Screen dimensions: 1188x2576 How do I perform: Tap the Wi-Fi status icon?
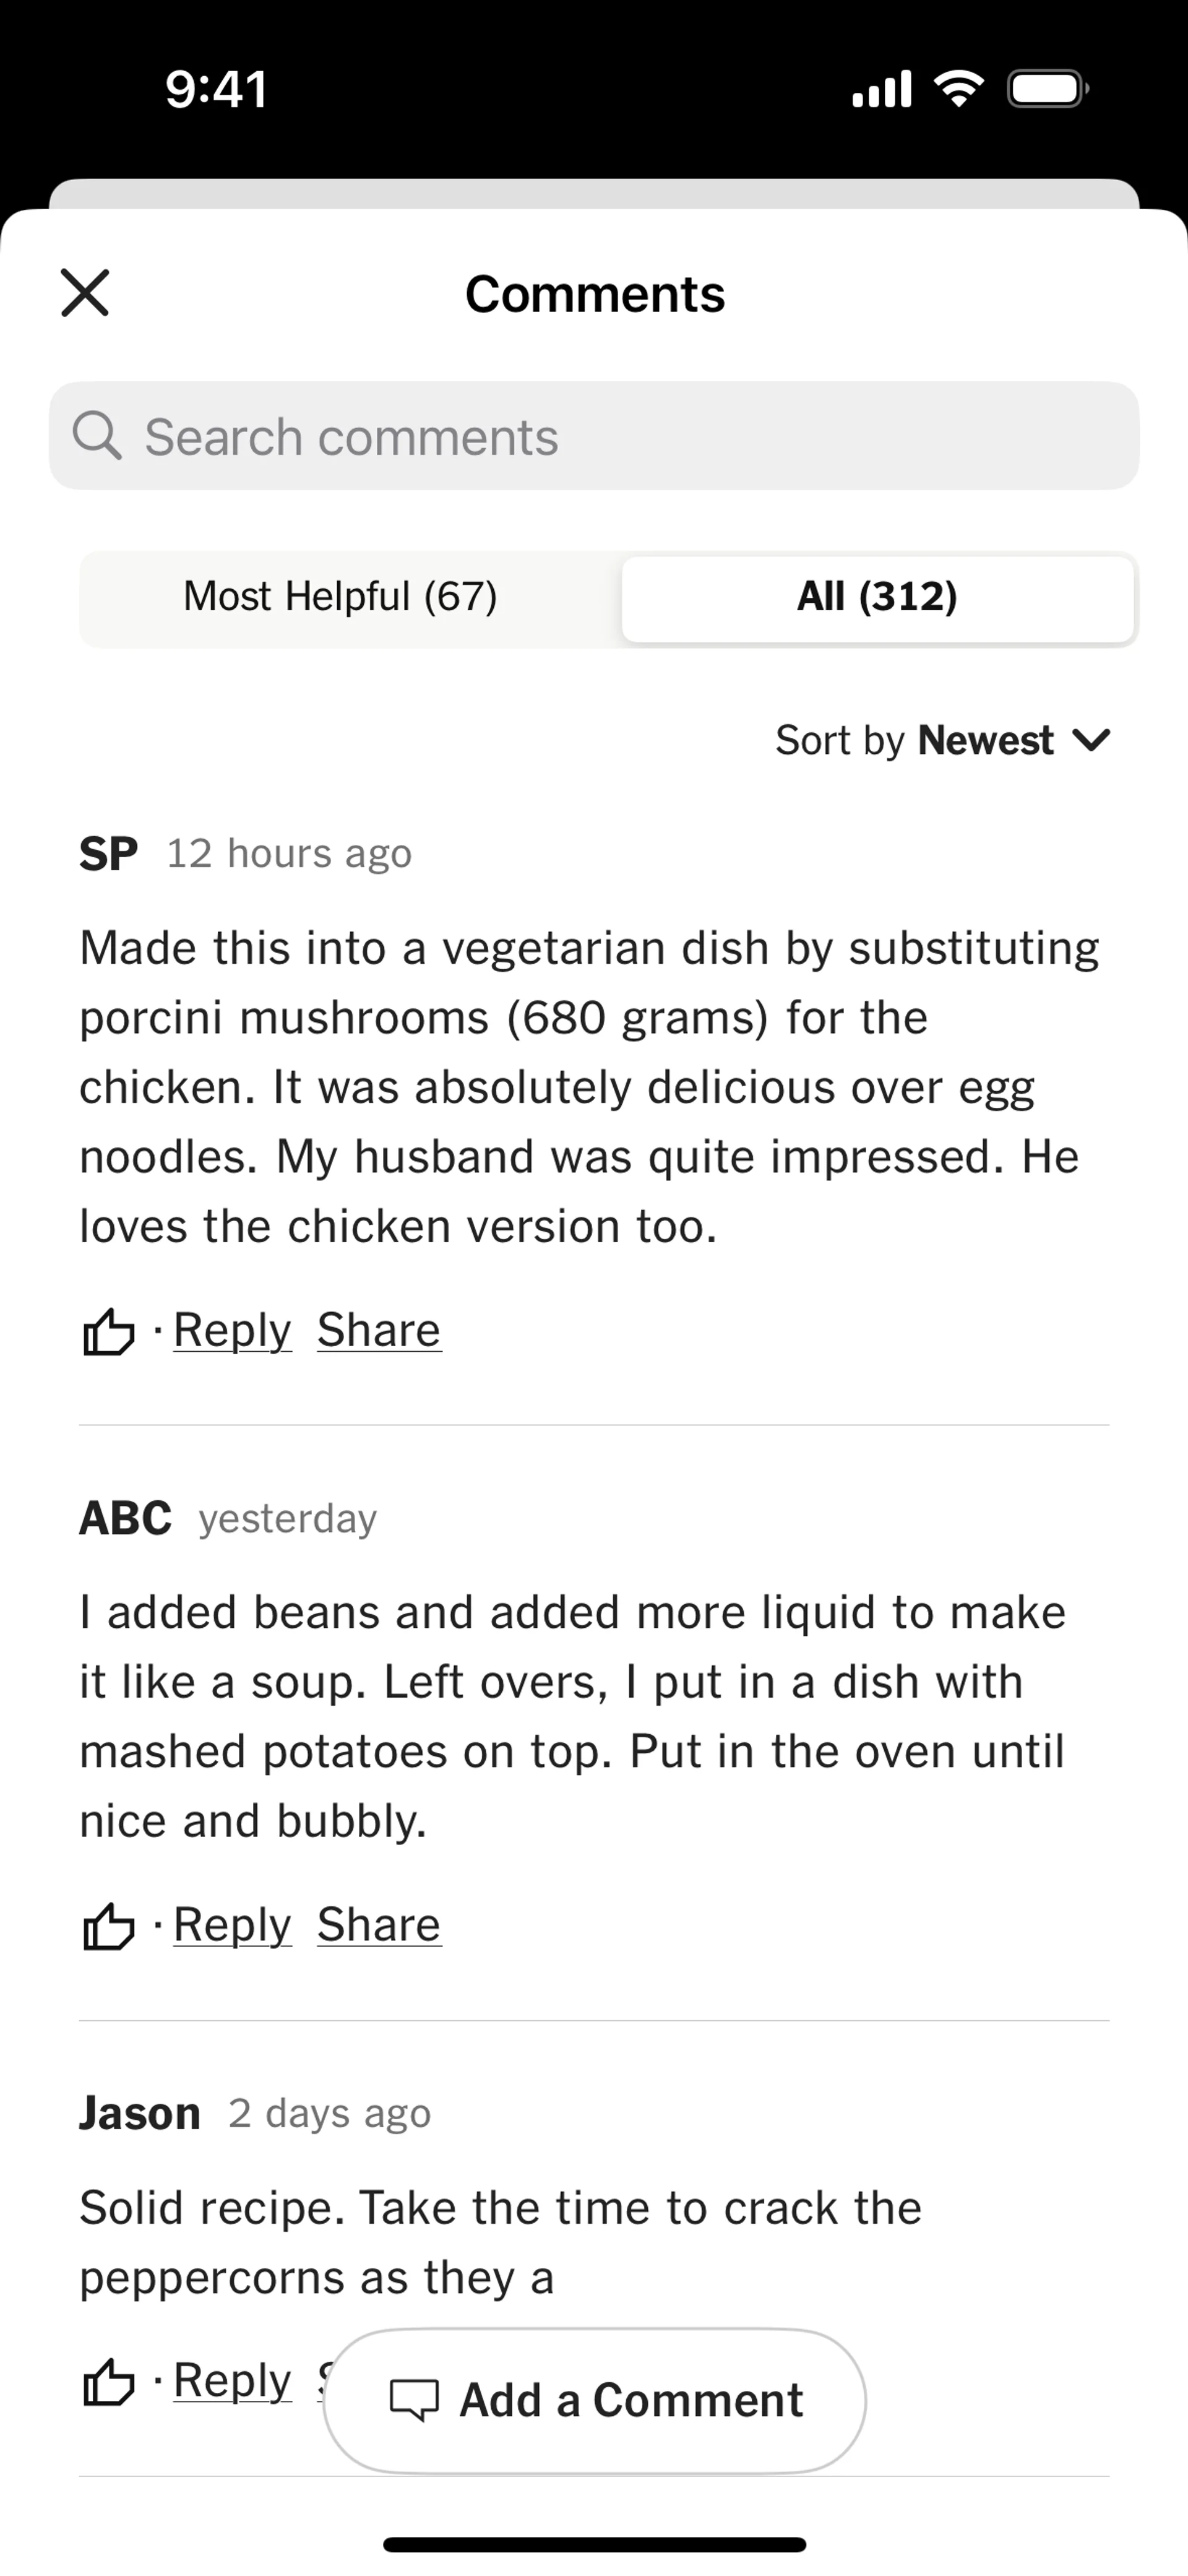click(x=959, y=89)
